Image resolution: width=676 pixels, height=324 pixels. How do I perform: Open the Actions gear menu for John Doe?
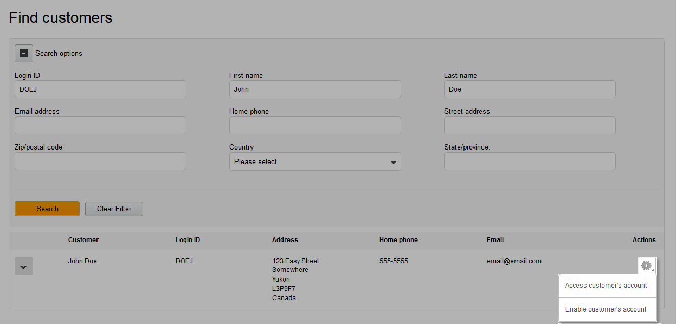646,265
